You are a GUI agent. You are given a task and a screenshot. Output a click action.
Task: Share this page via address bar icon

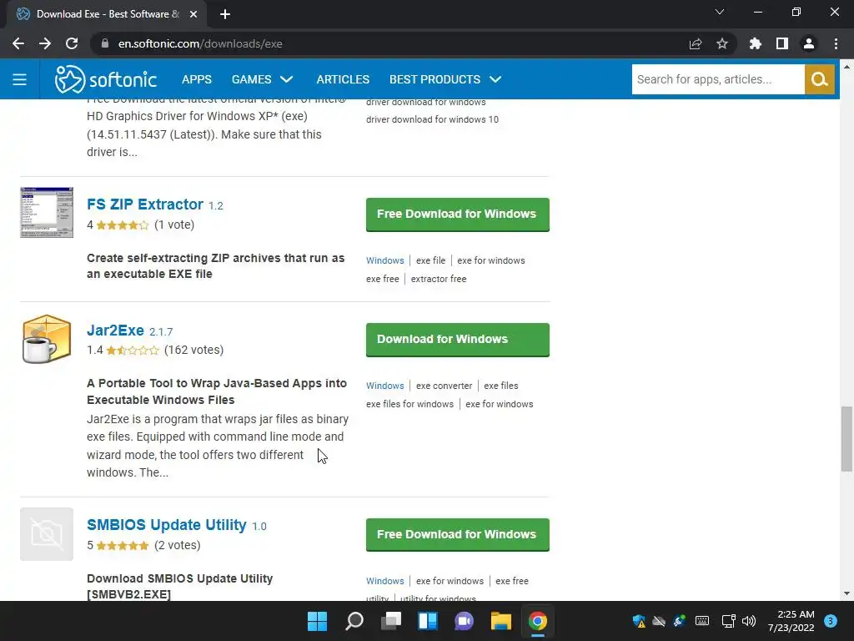point(696,43)
